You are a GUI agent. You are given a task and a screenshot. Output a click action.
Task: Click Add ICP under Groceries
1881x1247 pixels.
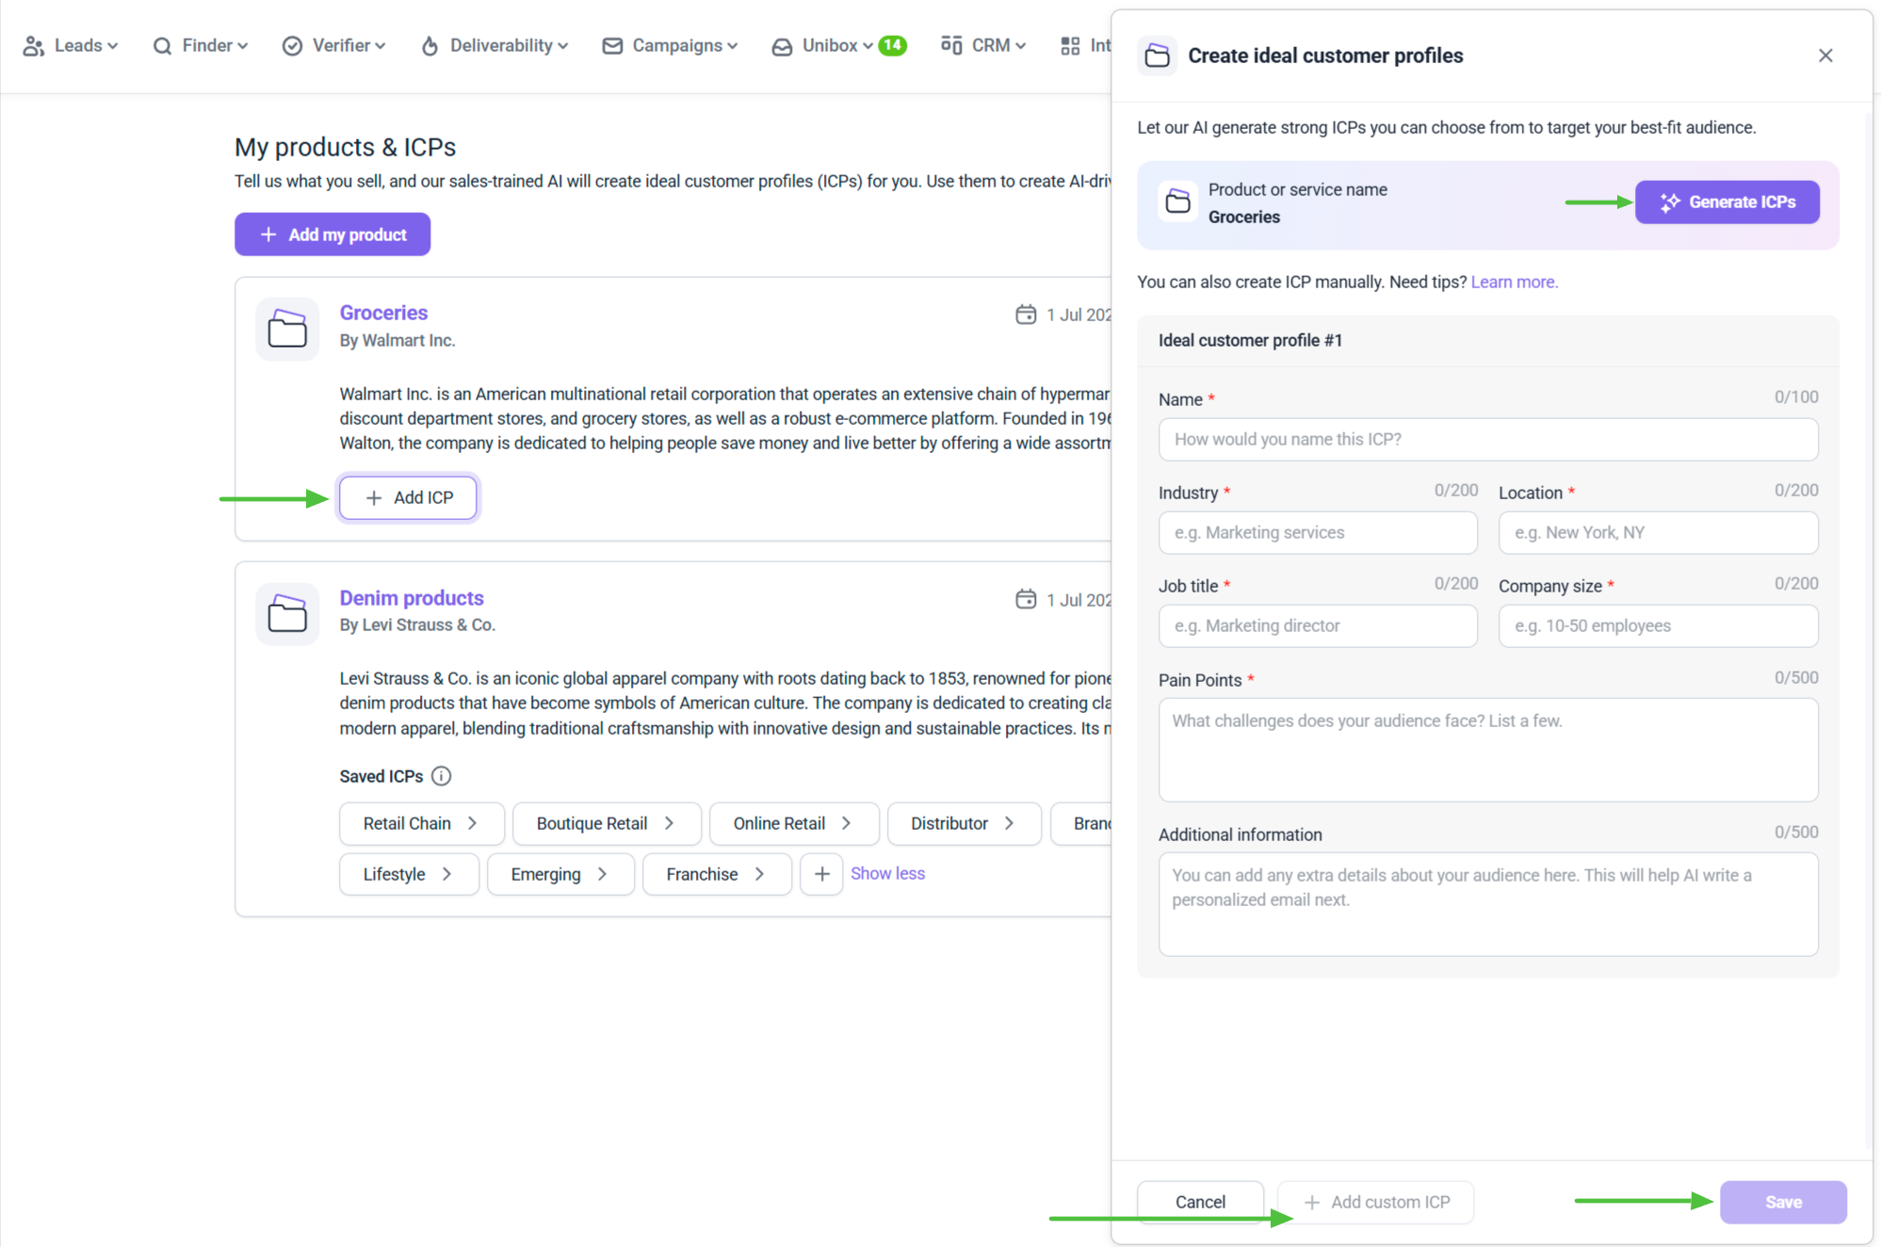point(408,497)
